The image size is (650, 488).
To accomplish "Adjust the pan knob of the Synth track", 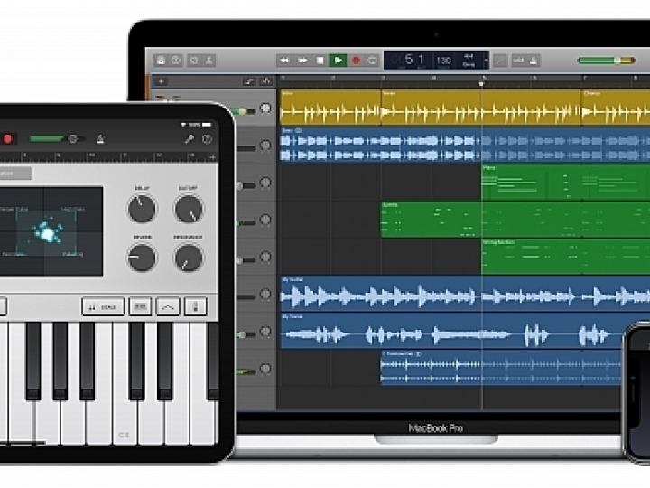I will (x=265, y=220).
